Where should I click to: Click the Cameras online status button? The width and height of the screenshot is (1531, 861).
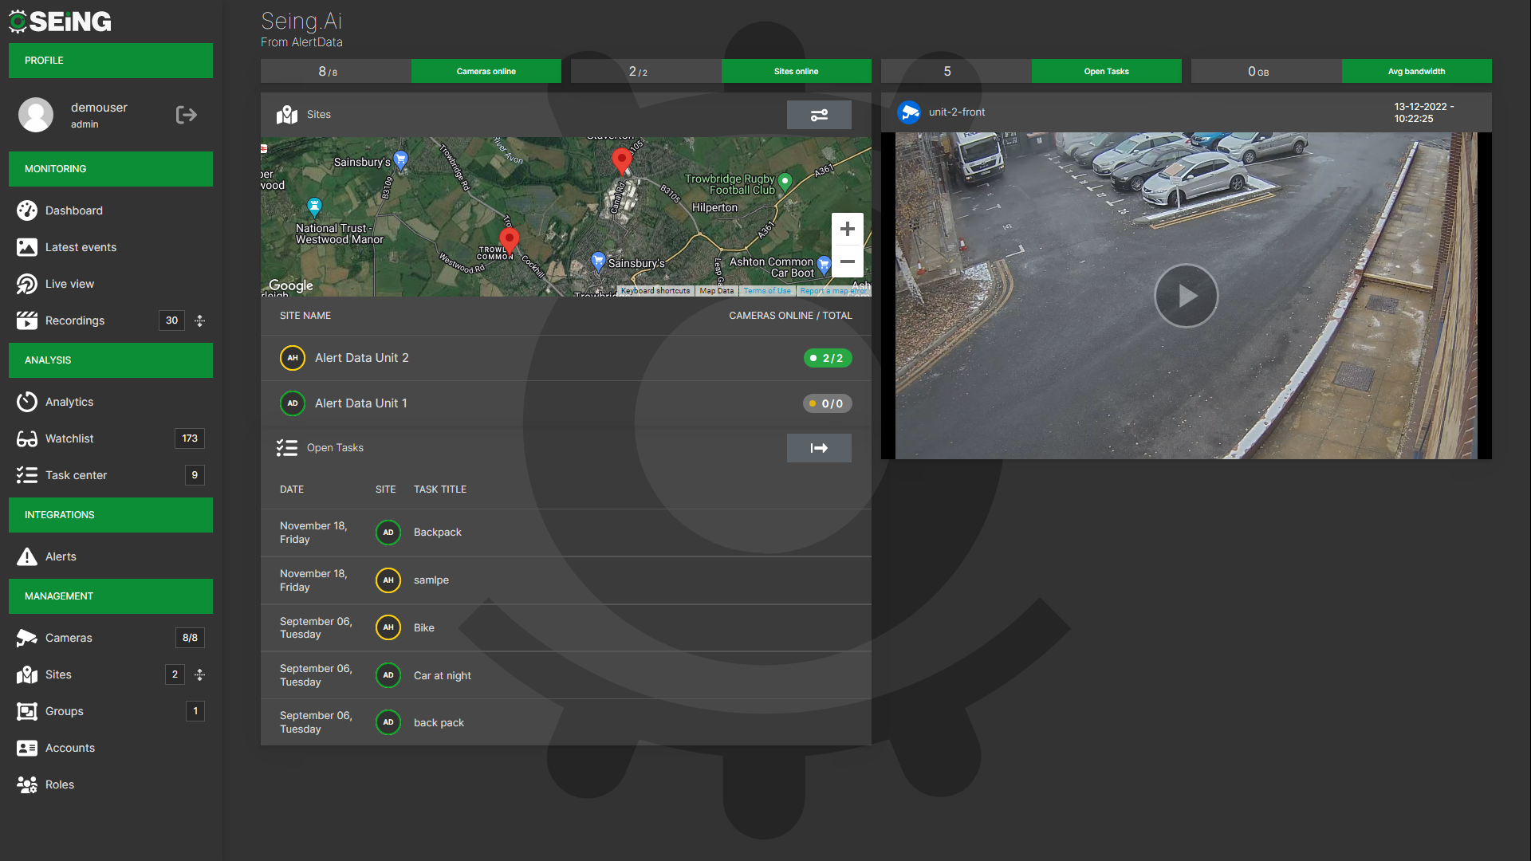486,71
